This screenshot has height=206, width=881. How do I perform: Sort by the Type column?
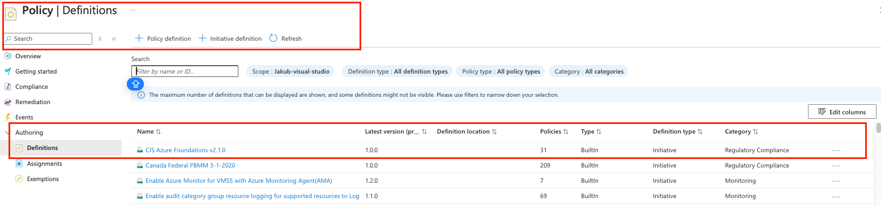[591, 131]
